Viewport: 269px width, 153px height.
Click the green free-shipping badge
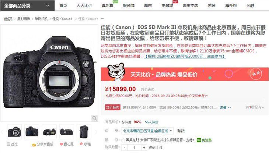(199, 140)
